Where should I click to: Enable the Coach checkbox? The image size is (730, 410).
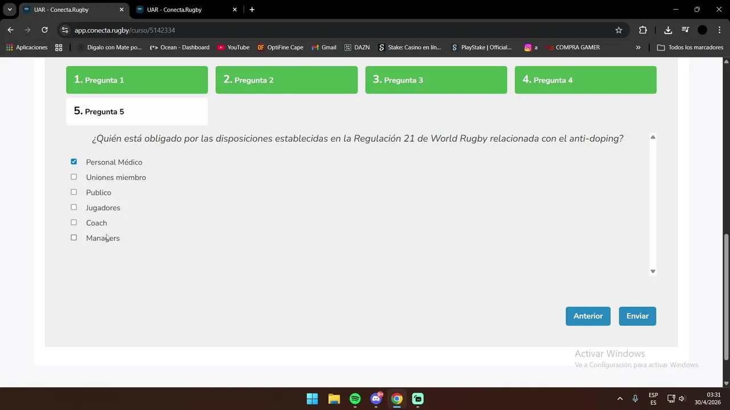coord(74,223)
